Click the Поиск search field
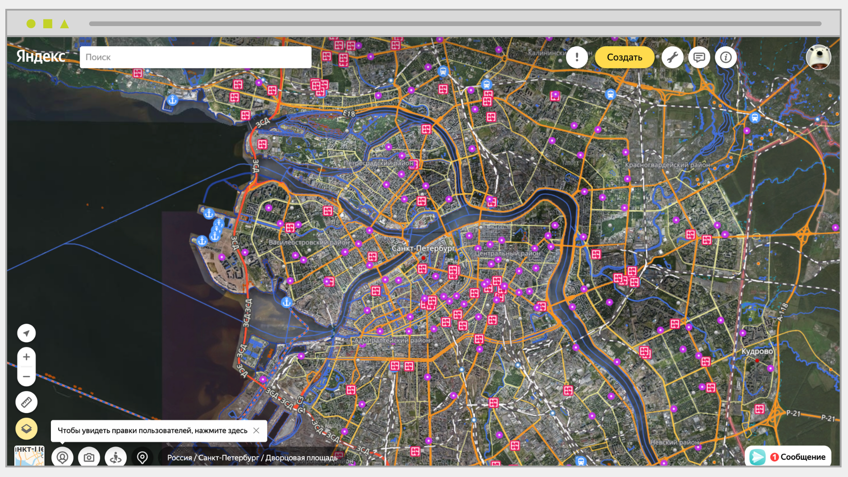This screenshot has height=477, width=848. (x=195, y=57)
